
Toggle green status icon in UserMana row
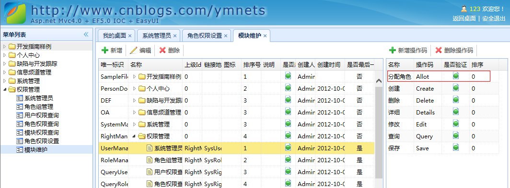click(x=288, y=147)
